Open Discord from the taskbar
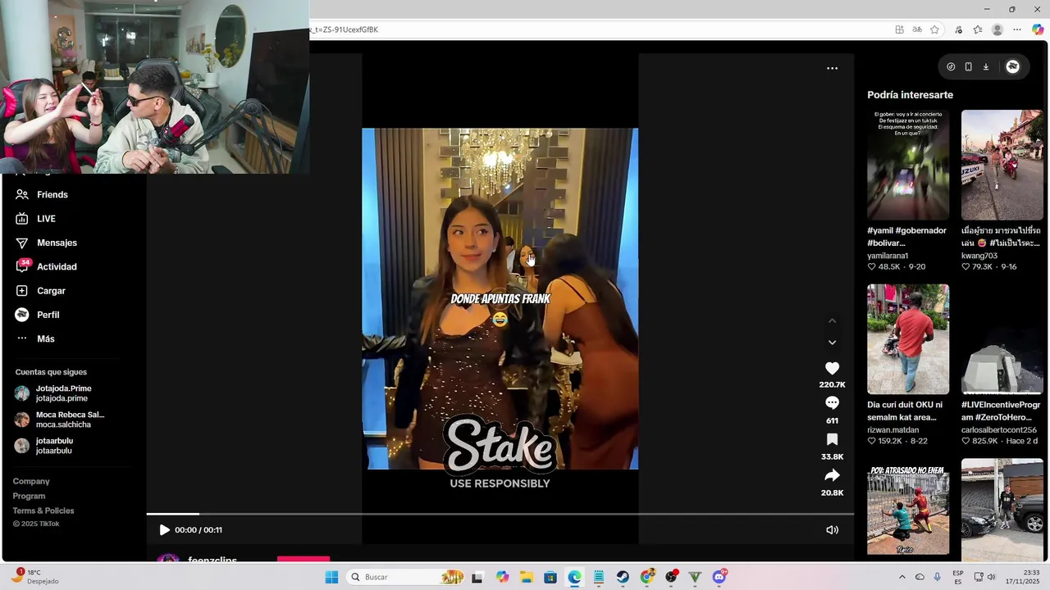Image resolution: width=1050 pixels, height=590 pixels. pyautogui.click(x=719, y=577)
